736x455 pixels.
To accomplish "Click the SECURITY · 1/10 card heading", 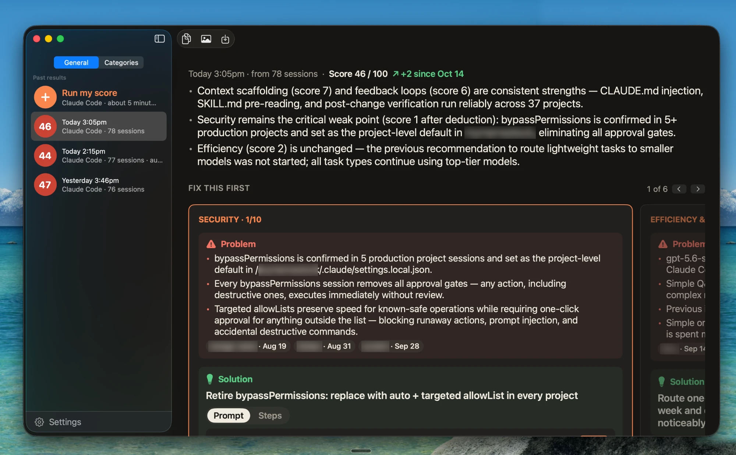I will click(230, 219).
